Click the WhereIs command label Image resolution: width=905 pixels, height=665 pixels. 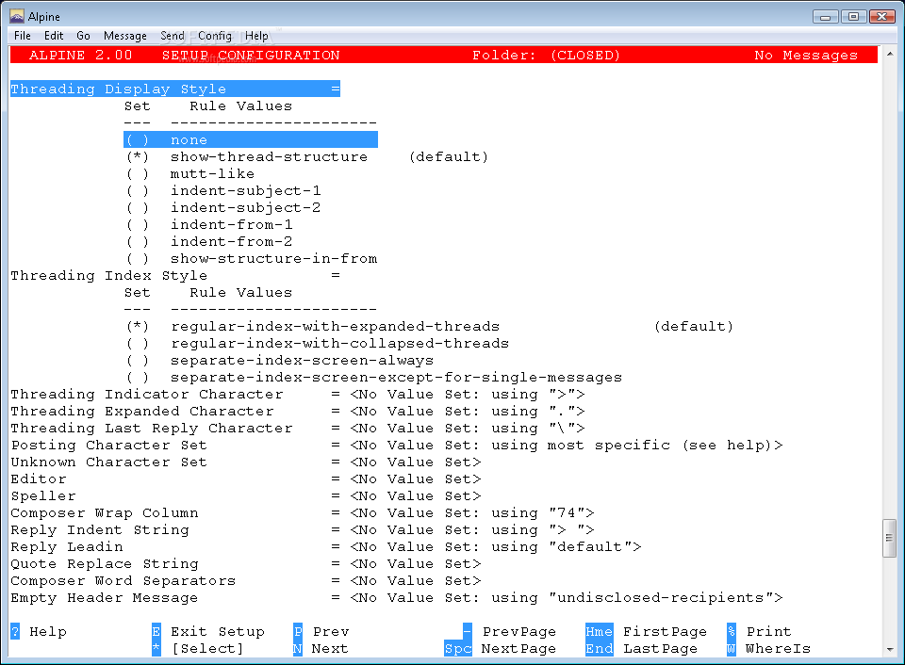coord(778,649)
